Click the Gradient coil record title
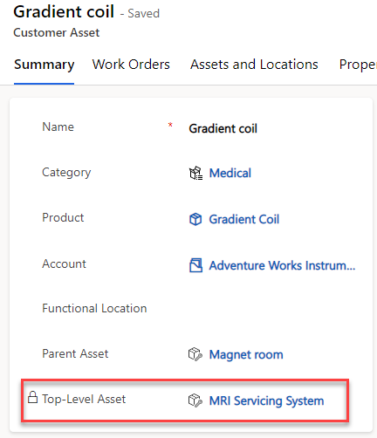 tap(64, 12)
